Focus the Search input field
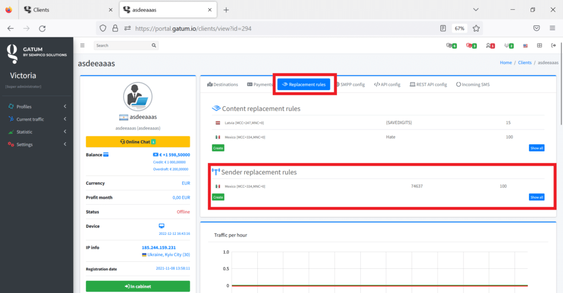563x293 pixels. click(x=122, y=46)
